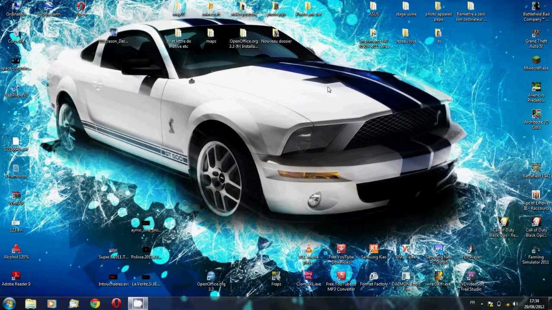Open the Ordinateur desktop icon
Viewport: 552px width, 310px height.
click(x=16, y=9)
